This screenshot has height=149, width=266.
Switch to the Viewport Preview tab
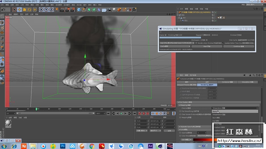[187, 85]
